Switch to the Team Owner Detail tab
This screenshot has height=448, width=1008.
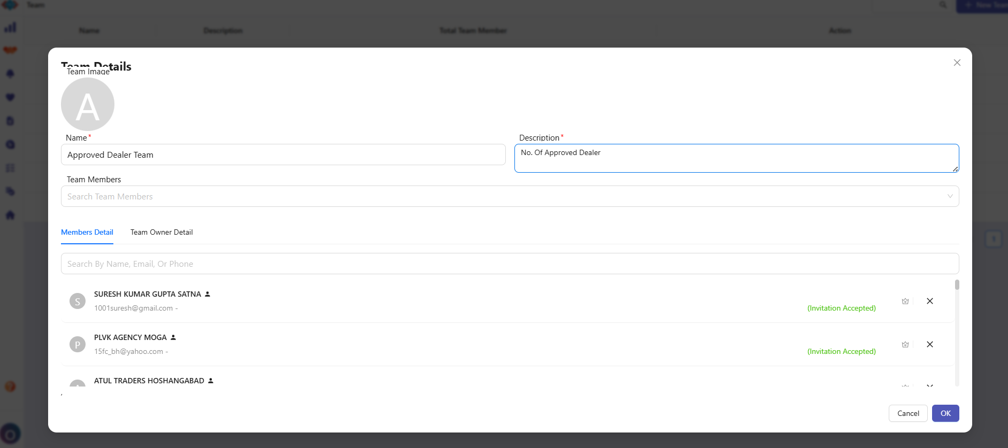click(x=161, y=232)
